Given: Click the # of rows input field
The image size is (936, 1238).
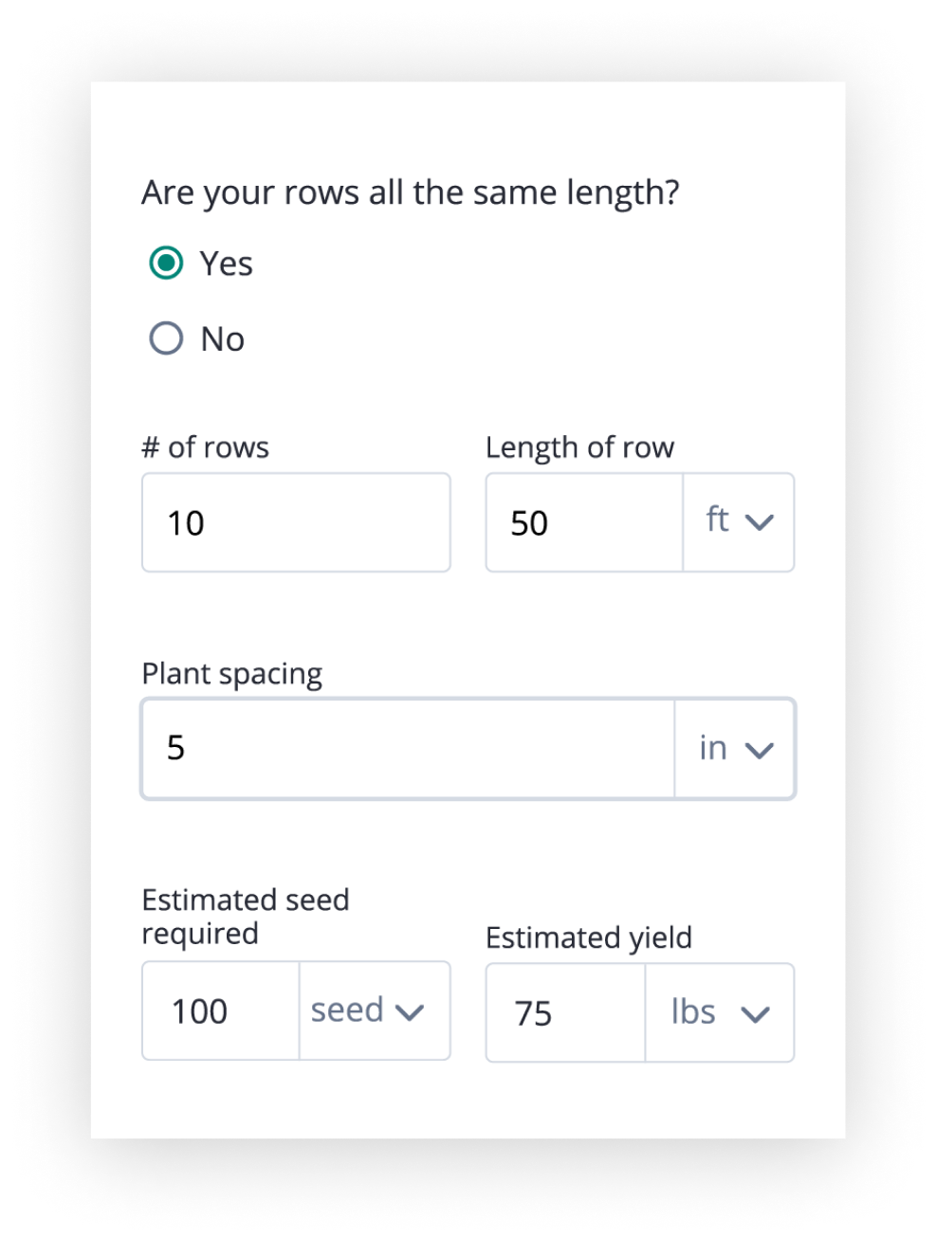Looking at the screenshot, I should click(x=295, y=522).
